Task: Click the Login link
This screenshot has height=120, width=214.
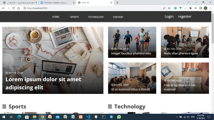Action: 169,17
